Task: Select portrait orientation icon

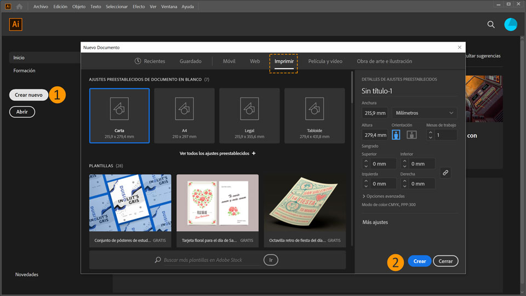Action: 396,135
